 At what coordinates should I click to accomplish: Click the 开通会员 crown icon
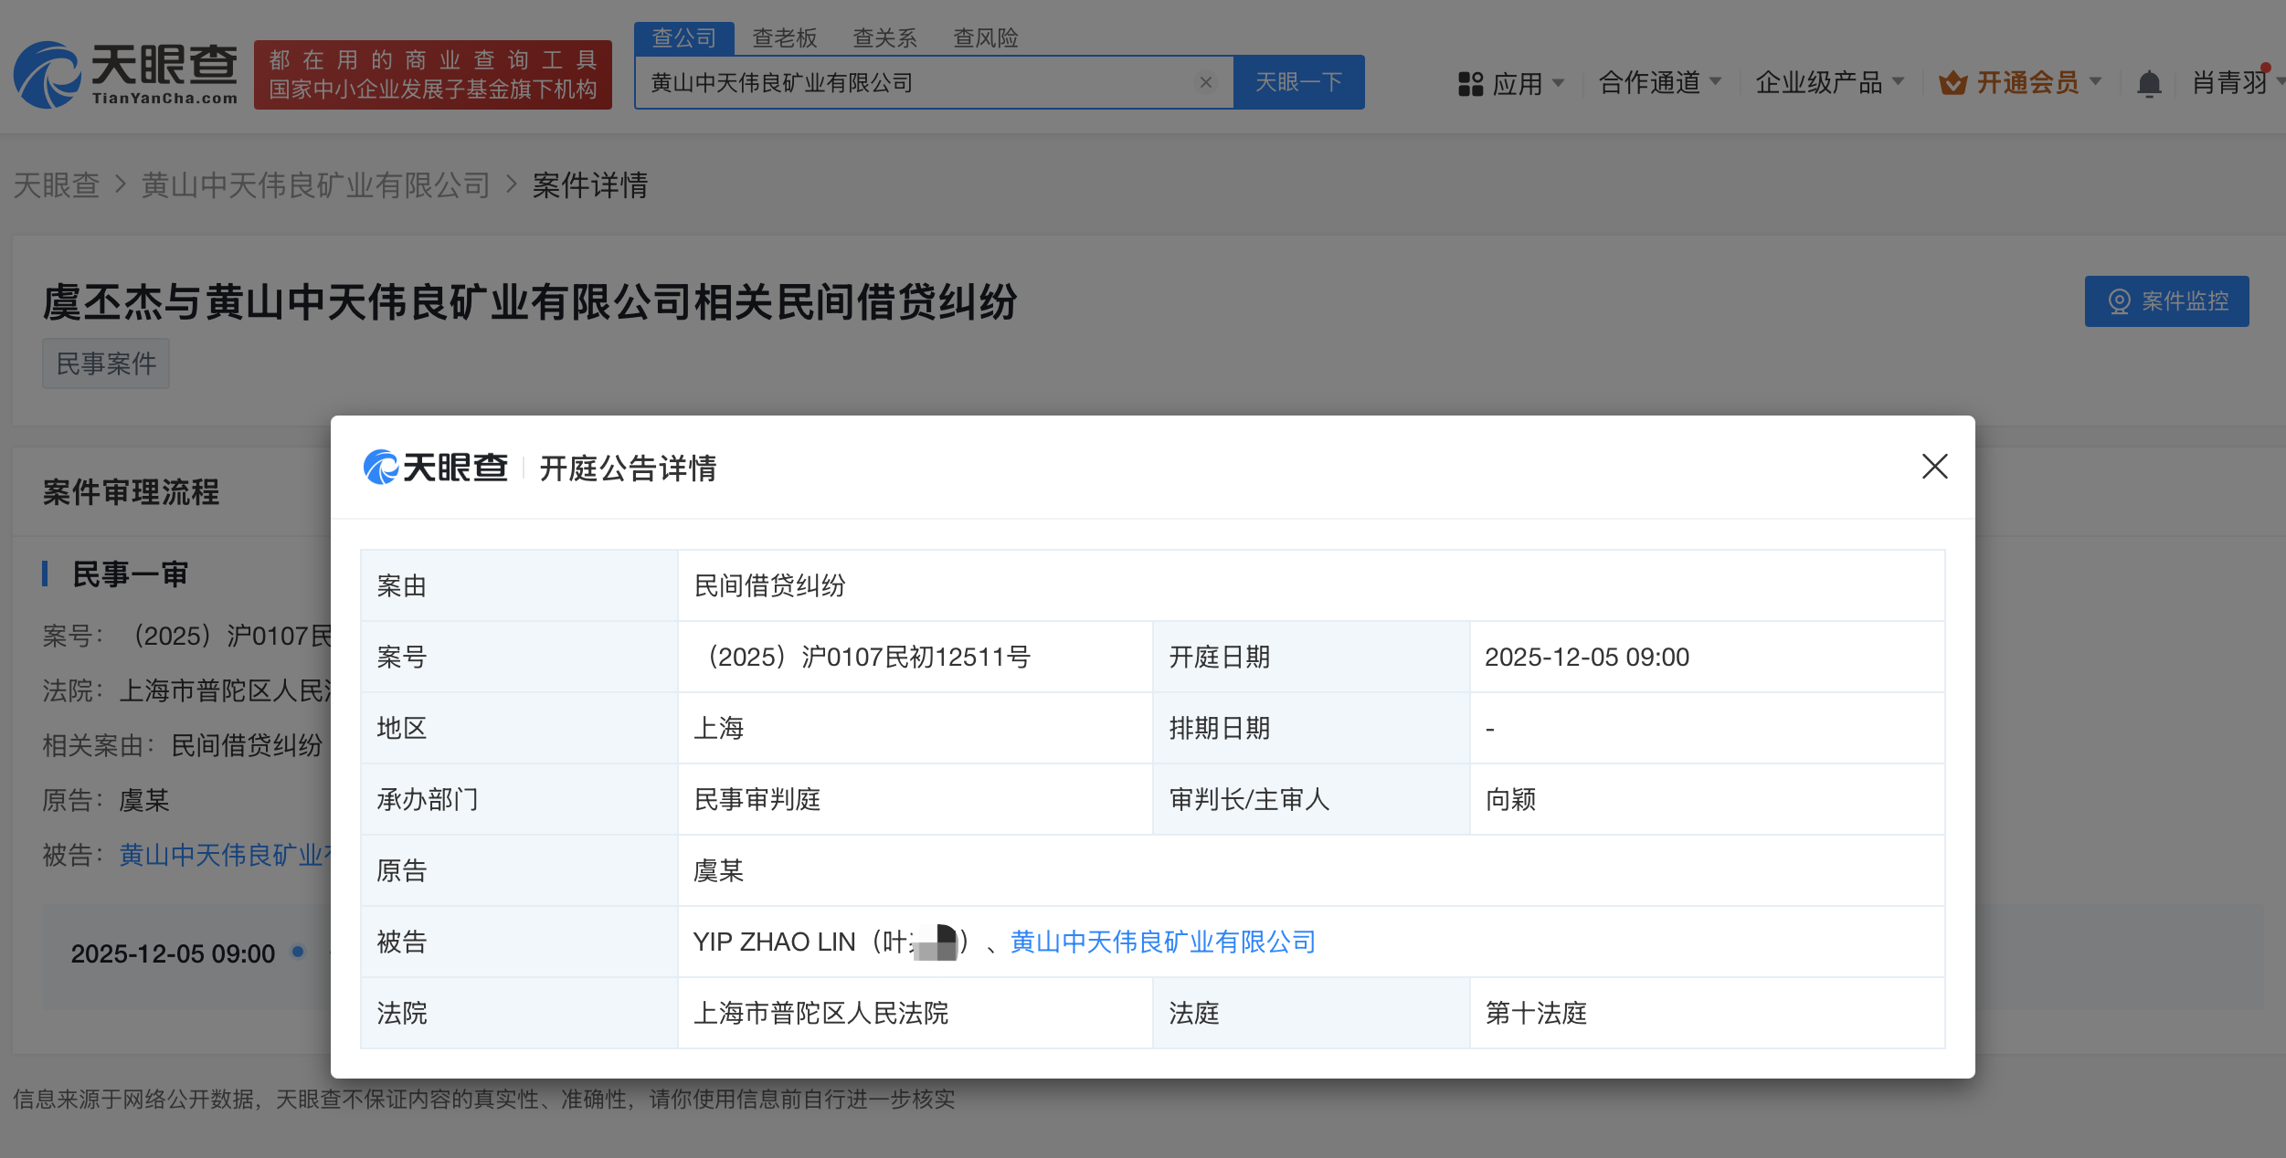tap(1953, 83)
